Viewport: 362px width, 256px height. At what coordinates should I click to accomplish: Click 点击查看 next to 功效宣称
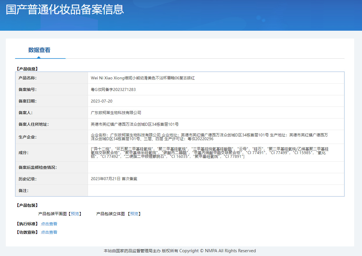pos(49,232)
